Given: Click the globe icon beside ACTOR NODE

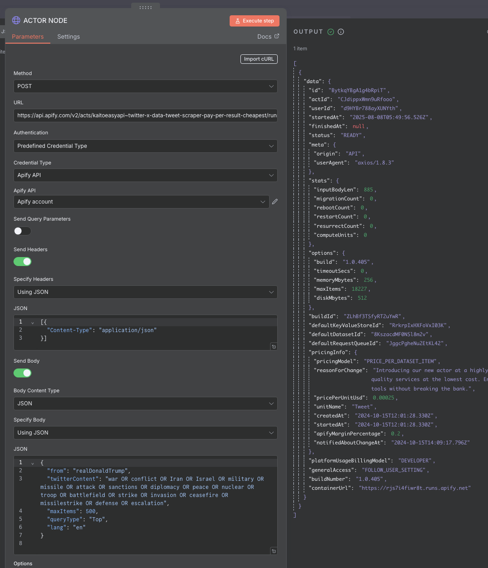Looking at the screenshot, I should point(16,20).
